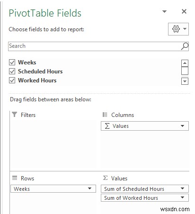
Task: Open Sum of Scheduled Hours dropdown
Action: [x=182, y=188]
